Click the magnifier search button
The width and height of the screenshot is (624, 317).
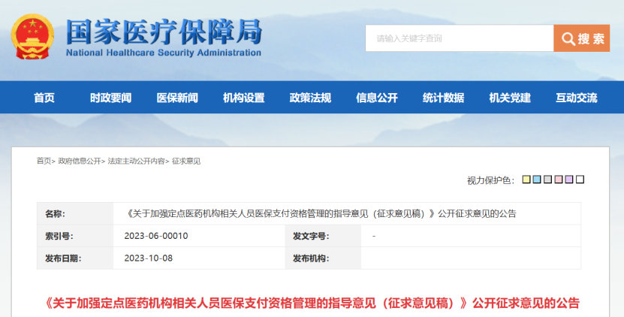click(581, 38)
